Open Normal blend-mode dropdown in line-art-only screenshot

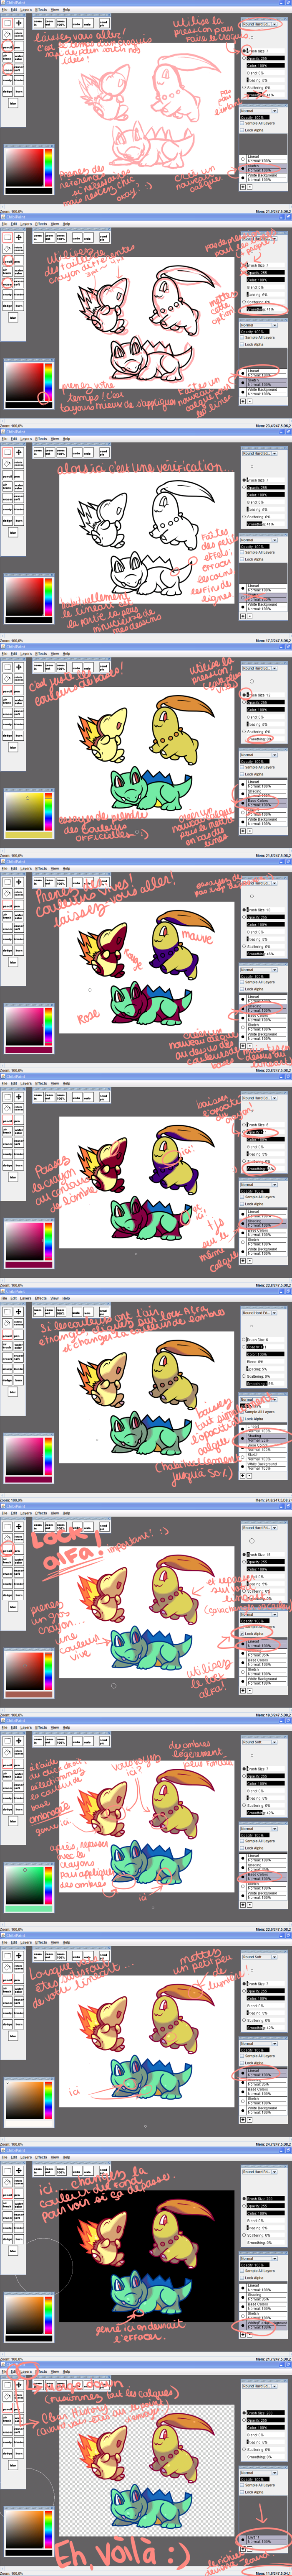pos(259,540)
